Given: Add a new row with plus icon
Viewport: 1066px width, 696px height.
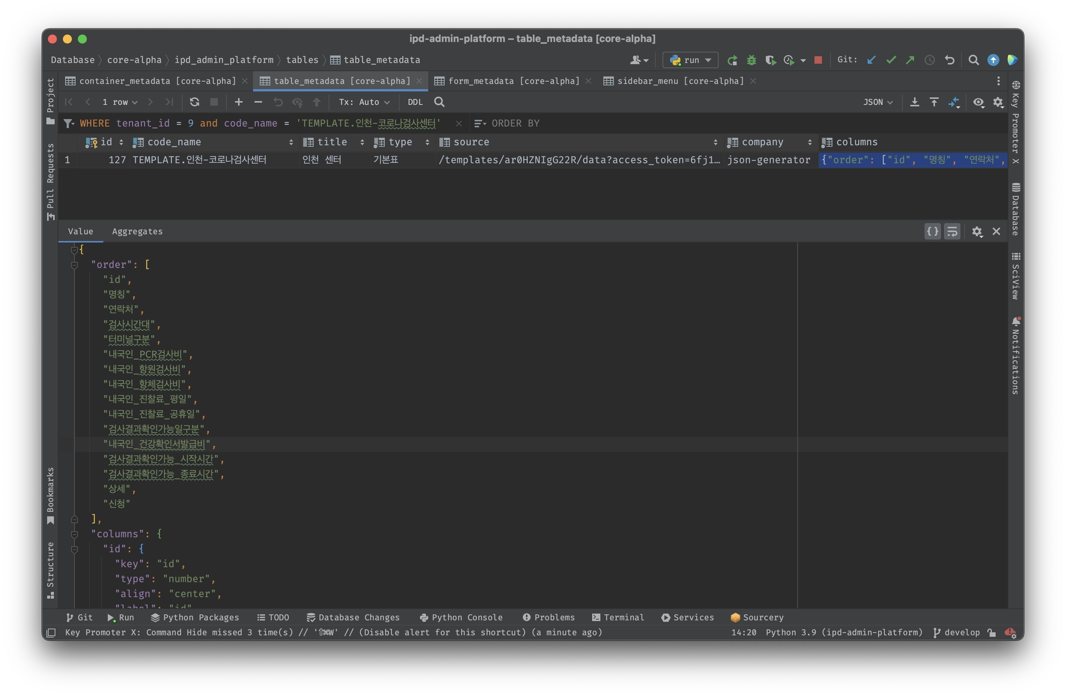Looking at the screenshot, I should 238,102.
